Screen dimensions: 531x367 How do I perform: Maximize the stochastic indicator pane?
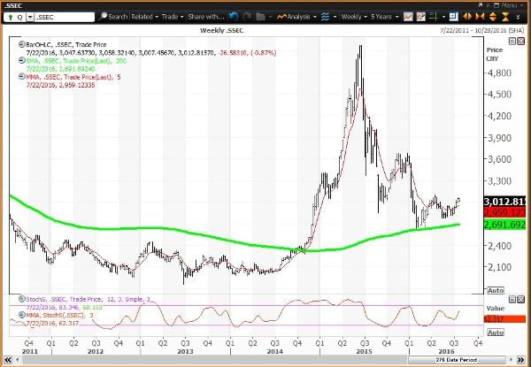pos(512,299)
